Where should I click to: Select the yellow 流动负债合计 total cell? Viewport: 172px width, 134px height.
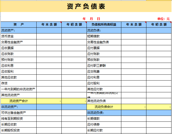[104, 107]
